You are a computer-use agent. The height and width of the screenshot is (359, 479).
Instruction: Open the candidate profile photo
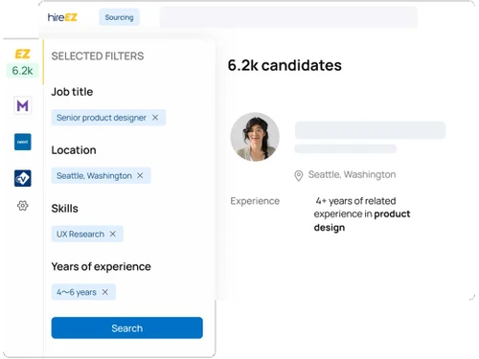[255, 137]
